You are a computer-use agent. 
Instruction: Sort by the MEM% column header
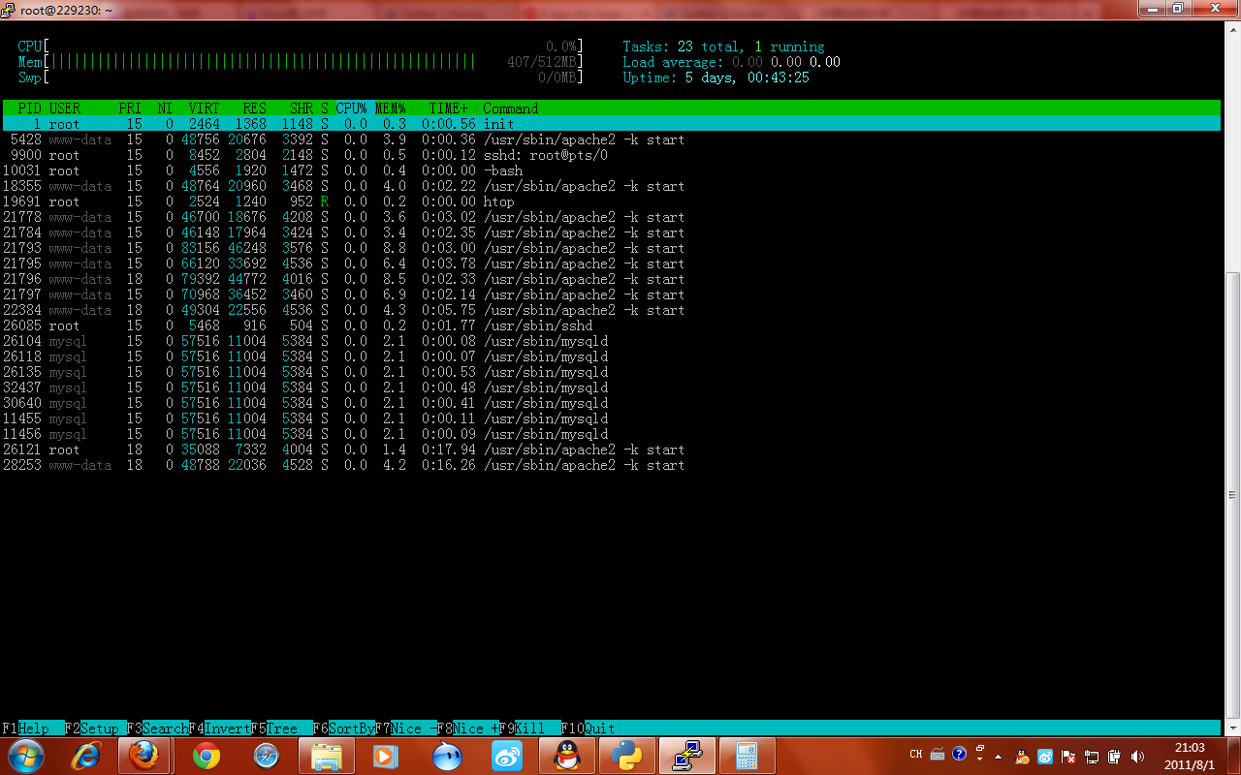pos(390,108)
